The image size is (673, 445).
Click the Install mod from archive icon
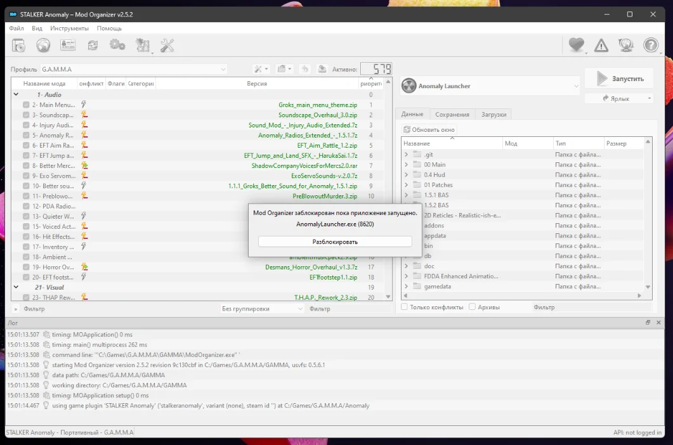coord(18,45)
